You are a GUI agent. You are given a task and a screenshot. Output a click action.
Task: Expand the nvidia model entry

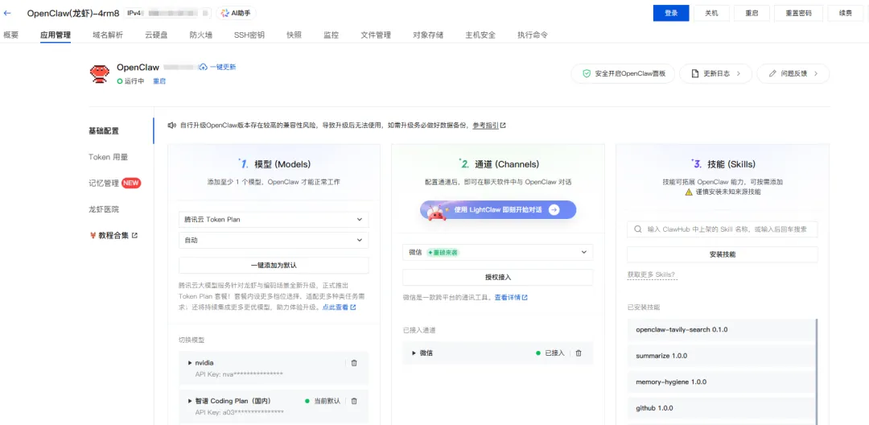click(190, 363)
